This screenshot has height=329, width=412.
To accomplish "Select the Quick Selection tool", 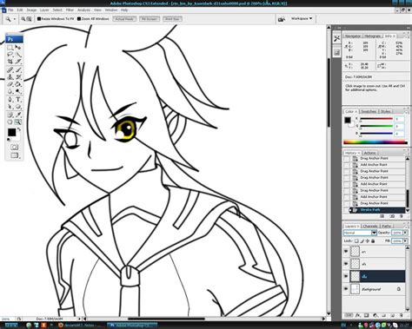I will point(18,55).
